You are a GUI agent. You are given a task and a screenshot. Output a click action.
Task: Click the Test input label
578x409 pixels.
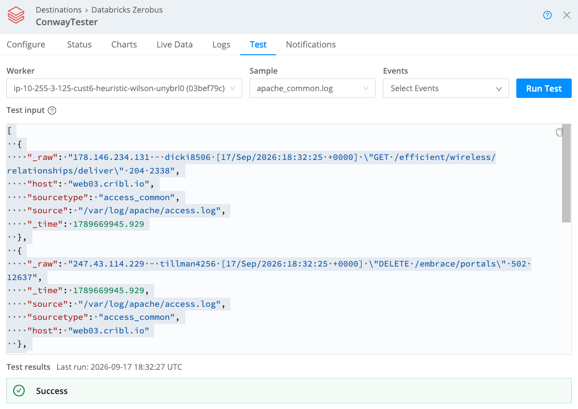point(25,110)
